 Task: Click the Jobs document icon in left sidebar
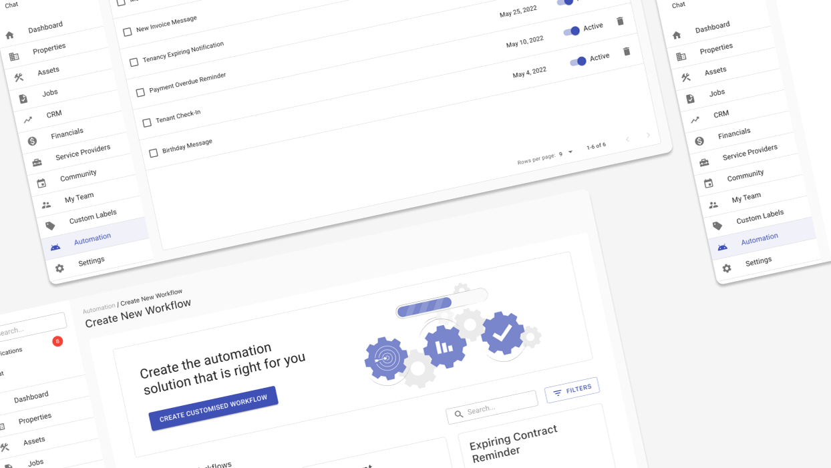point(23,99)
